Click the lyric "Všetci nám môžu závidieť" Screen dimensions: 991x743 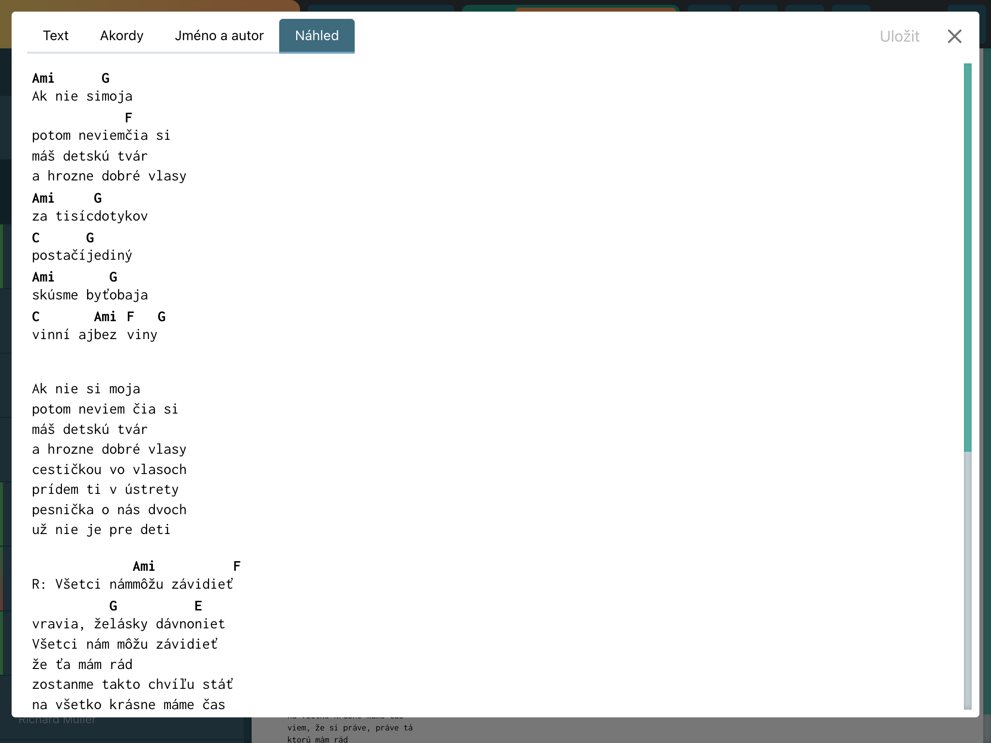[x=125, y=644]
